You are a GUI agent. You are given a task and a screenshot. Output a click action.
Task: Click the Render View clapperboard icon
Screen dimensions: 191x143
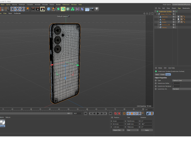[33, 9]
